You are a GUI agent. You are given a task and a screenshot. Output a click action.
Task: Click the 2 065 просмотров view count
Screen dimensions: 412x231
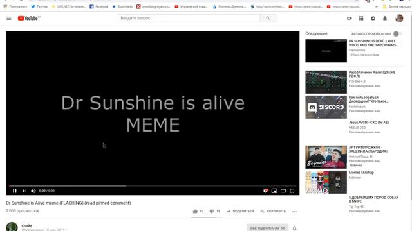click(23, 211)
